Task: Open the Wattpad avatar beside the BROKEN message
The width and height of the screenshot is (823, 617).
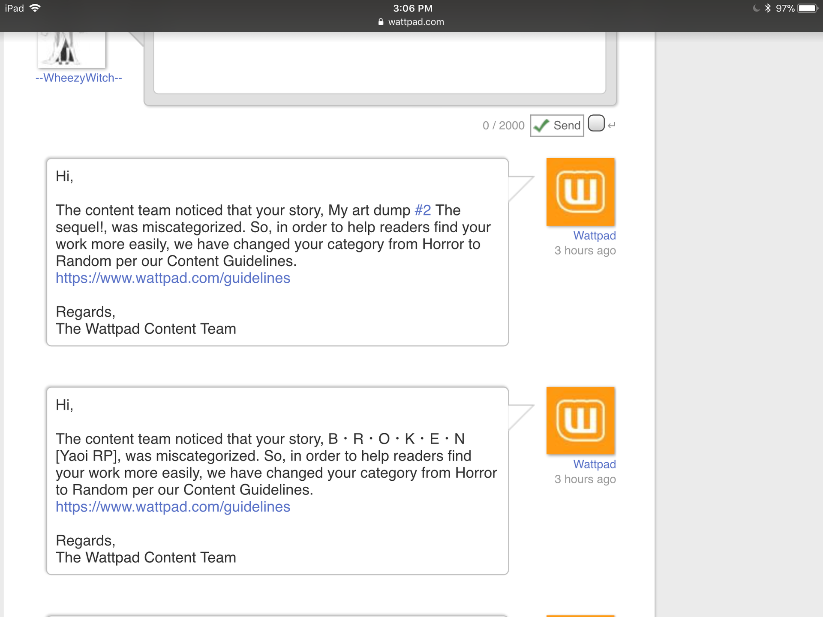Action: pos(580,420)
